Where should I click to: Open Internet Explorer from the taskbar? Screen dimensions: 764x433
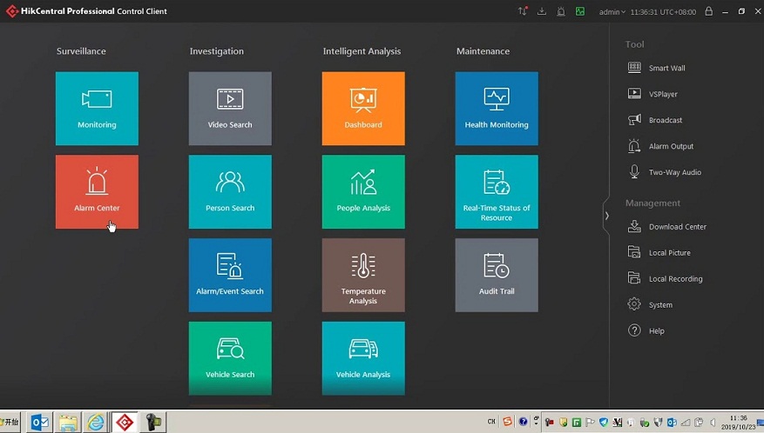coord(96,422)
